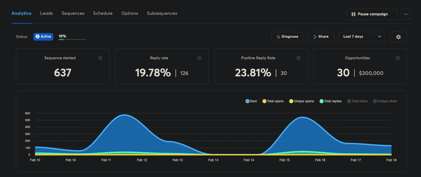The image size is (421, 177).
Task: Click the settings gear icon
Action: click(x=398, y=37)
